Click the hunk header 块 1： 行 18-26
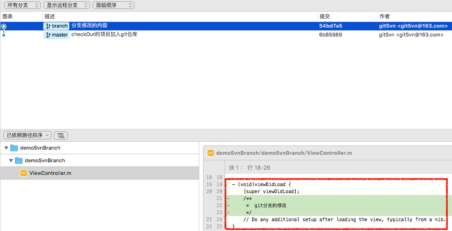 coord(250,167)
